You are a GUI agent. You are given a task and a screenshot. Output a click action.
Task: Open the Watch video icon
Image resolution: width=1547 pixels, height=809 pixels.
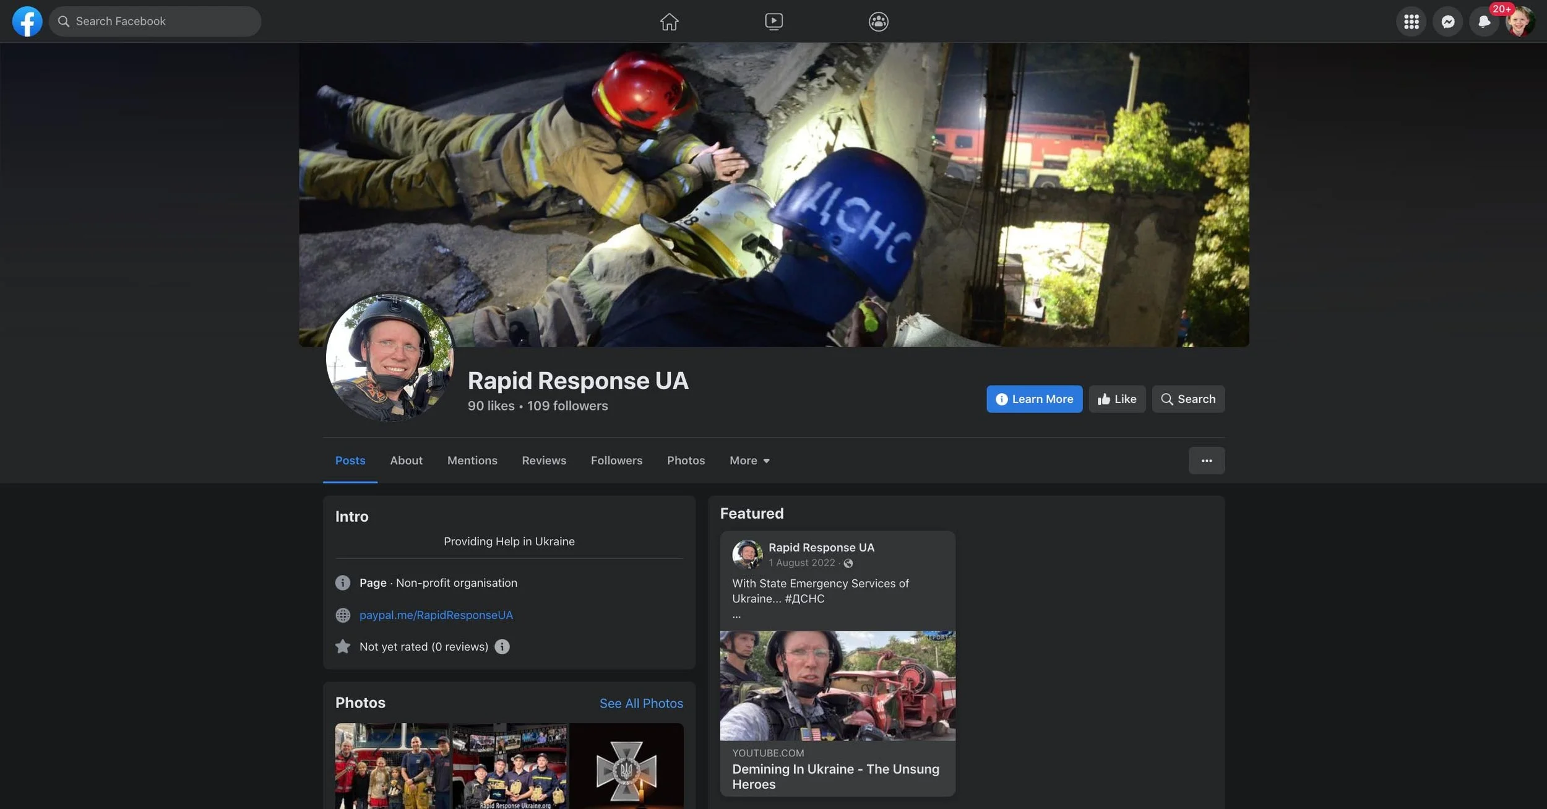pos(773,21)
